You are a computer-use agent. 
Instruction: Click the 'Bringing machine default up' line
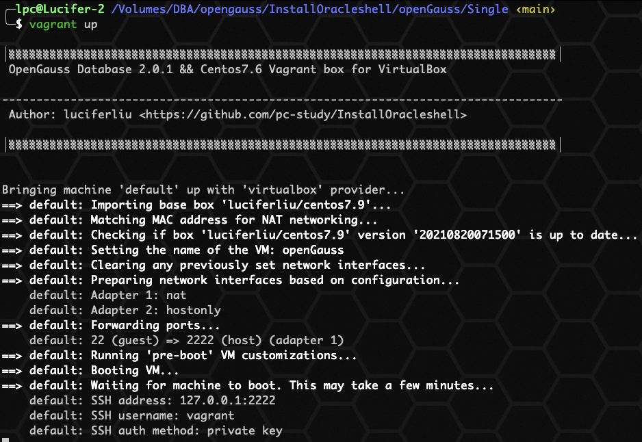203,190
